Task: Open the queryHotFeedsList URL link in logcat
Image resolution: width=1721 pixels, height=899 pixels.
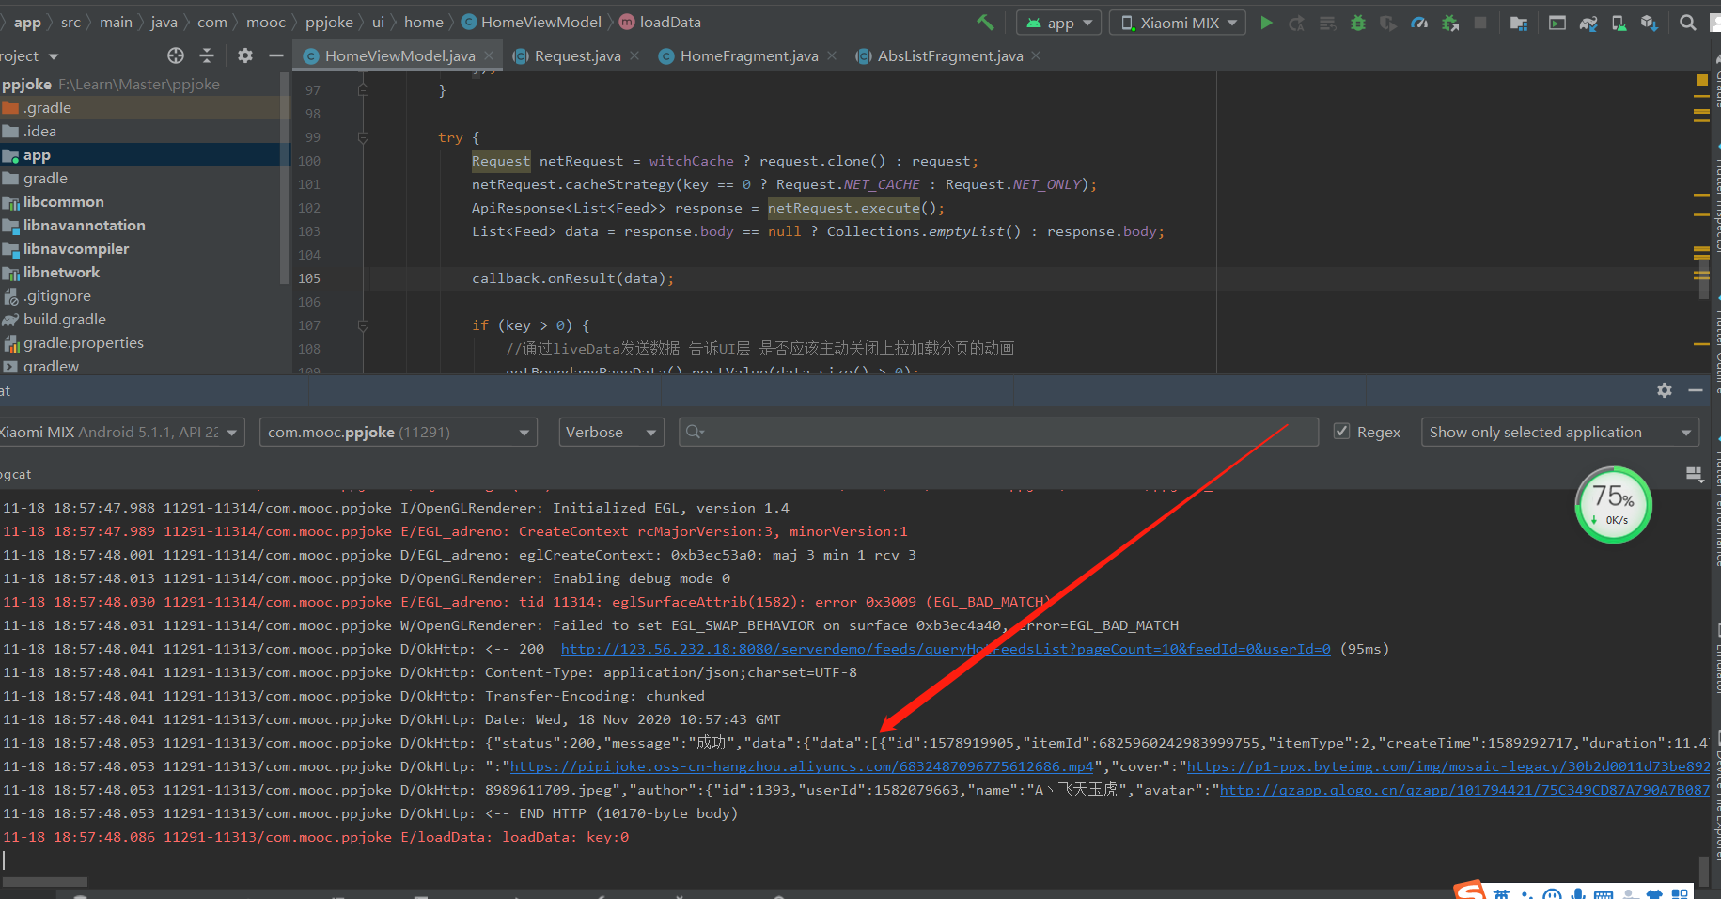Action: pyautogui.click(x=946, y=649)
